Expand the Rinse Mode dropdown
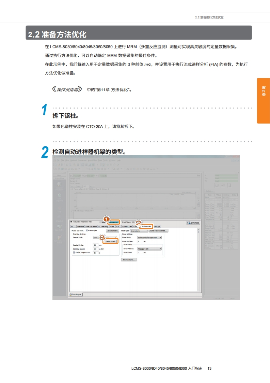The image size is (270, 383). 149,237
